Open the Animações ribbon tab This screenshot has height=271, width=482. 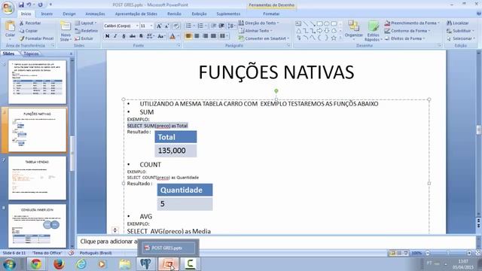(x=95, y=14)
